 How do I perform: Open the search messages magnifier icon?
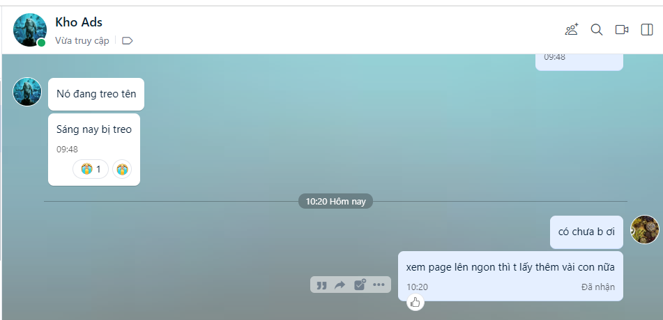597,30
